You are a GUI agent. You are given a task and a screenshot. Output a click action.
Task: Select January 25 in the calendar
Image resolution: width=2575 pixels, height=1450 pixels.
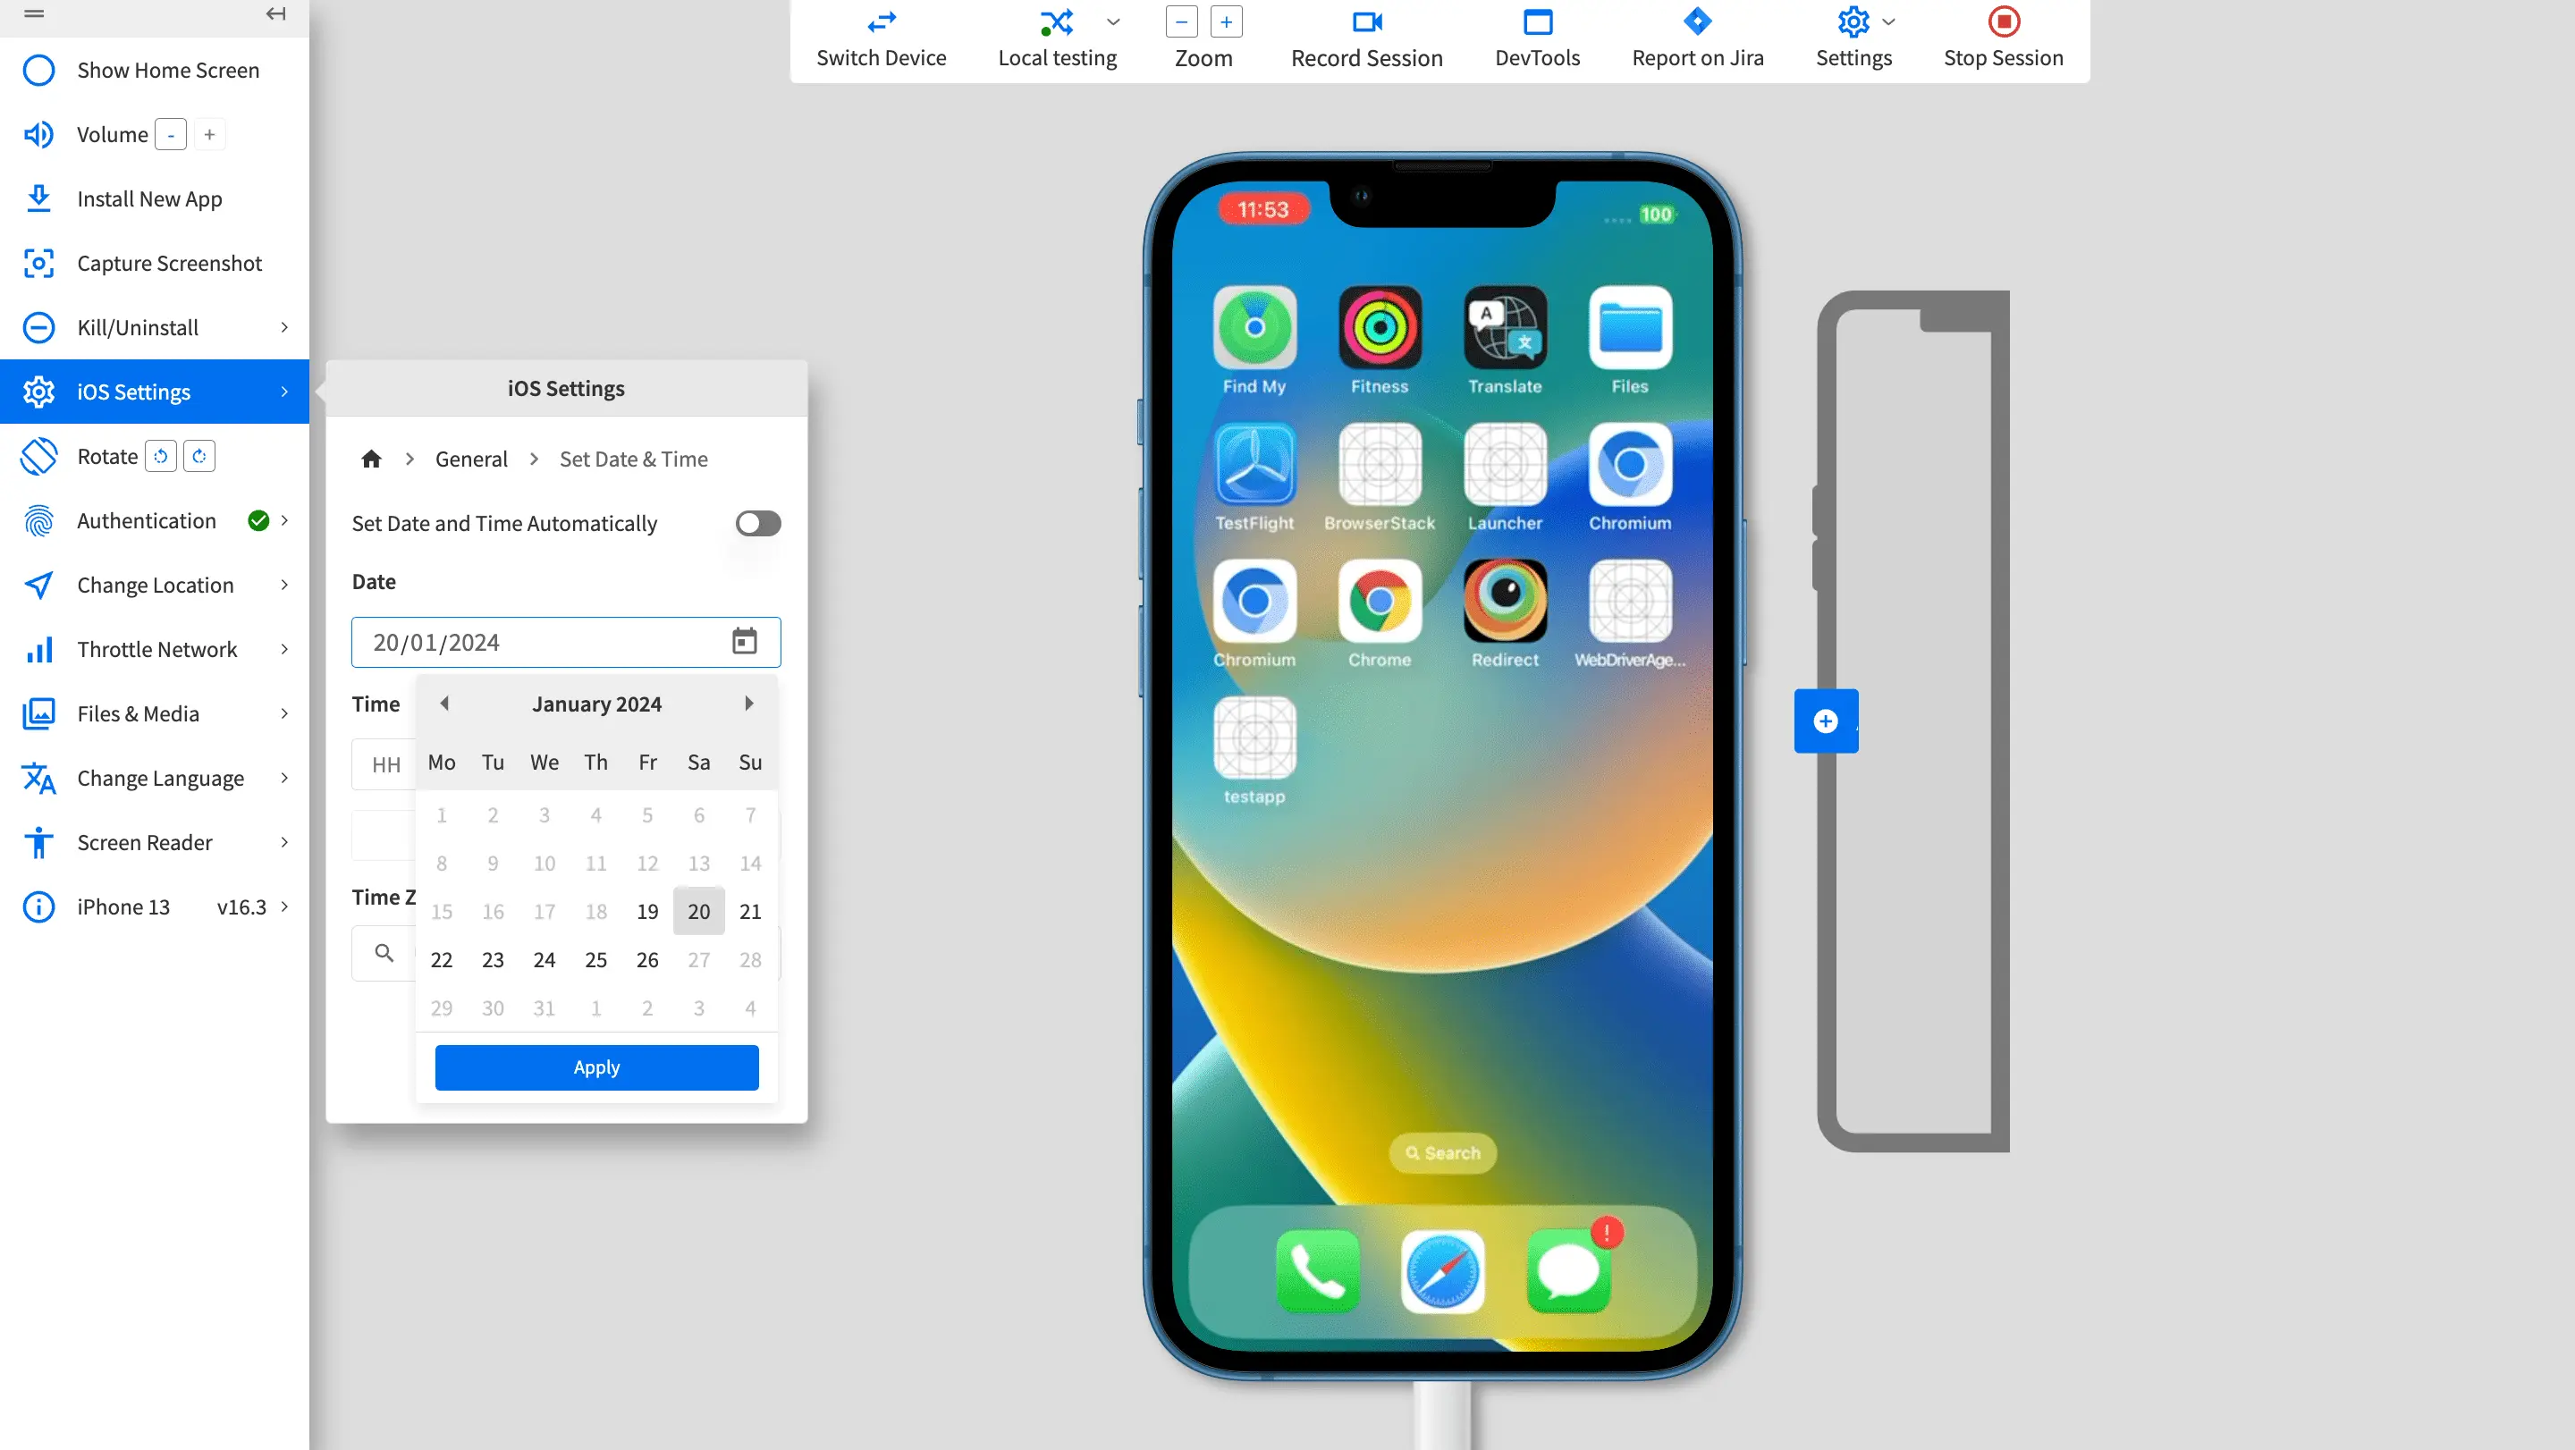(x=595, y=959)
